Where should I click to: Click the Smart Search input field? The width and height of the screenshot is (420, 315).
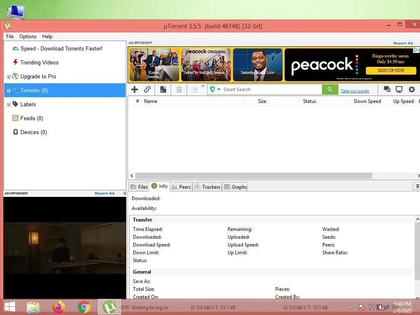click(x=272, y=89)
